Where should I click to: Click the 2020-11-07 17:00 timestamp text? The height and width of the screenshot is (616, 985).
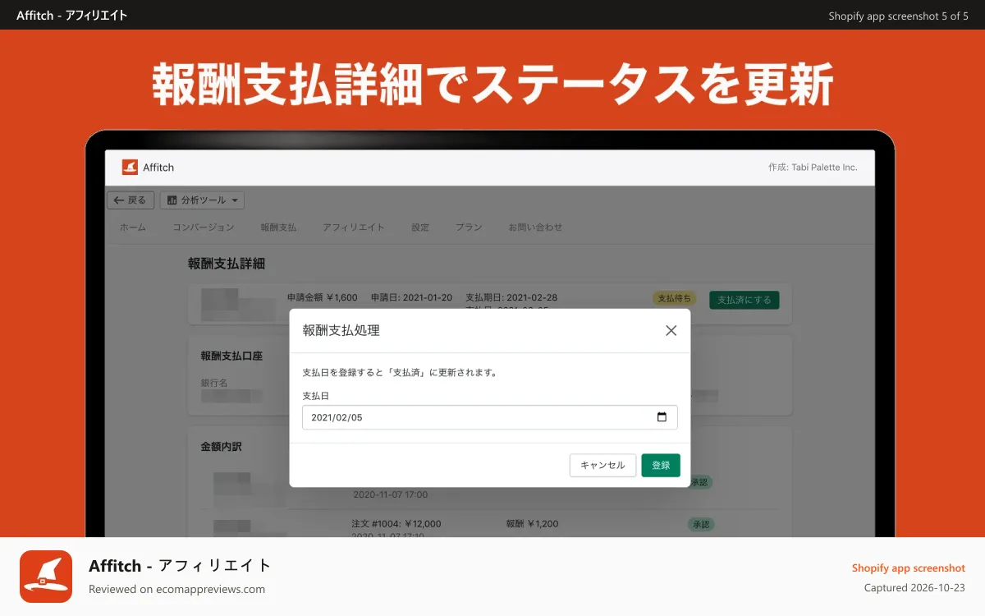tap(390, 495)
